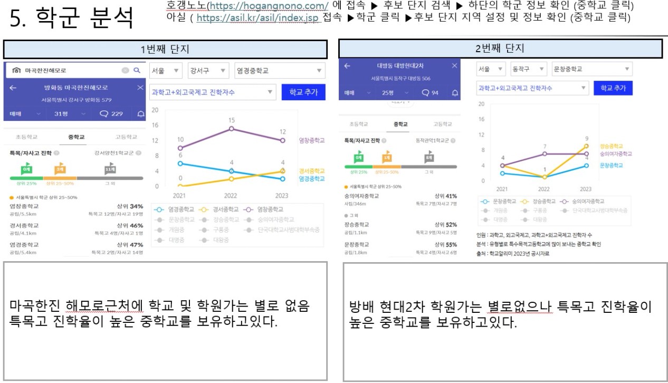Image resolution: width=668 pixels, height=383 pixels.
Task: Click the 2023 yellow data point valued 9
Action: click(586, 146)
